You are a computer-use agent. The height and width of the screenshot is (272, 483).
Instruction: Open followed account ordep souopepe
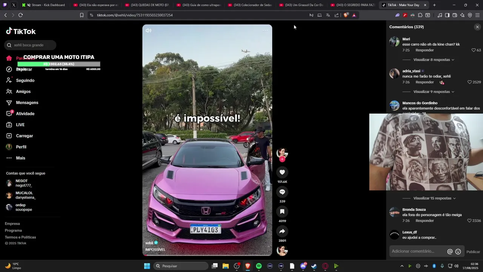click(x=23, y=207)
